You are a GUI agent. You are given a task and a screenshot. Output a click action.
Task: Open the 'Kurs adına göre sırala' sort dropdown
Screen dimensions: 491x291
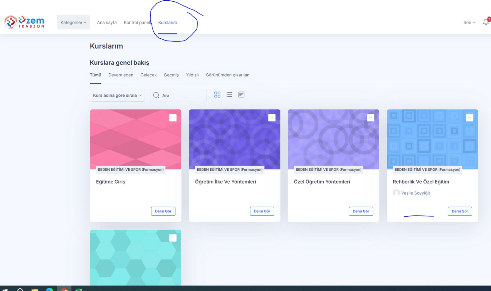click(117, 95)
